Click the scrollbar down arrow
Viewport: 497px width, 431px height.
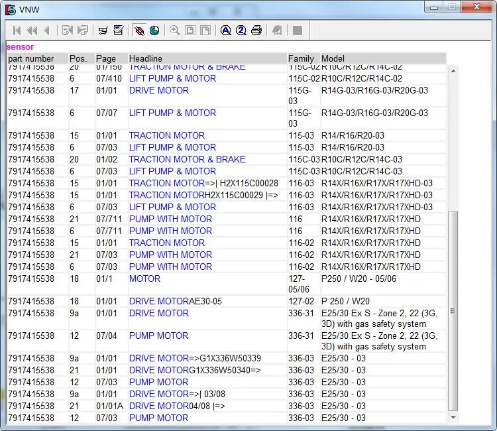(453, 417)
